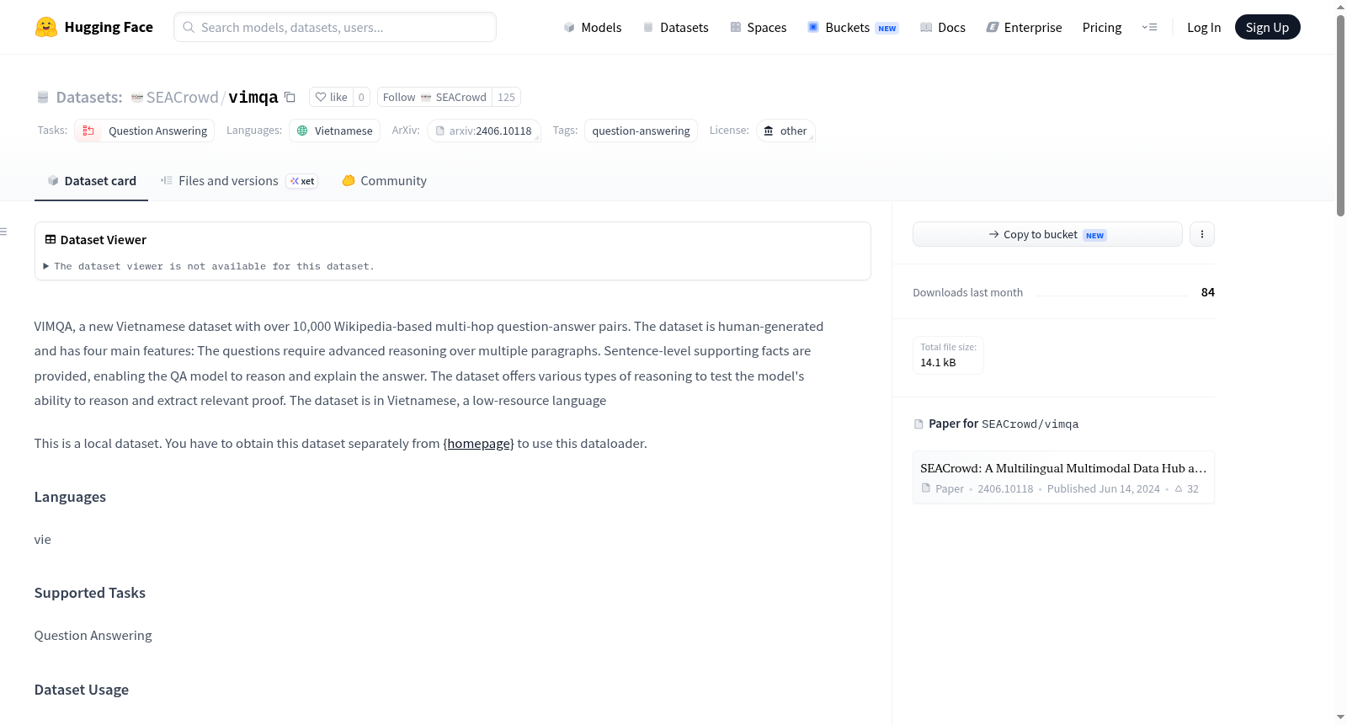Screen dimensions: 1347x725
Task: Click the page vertical scrollbar thumb
Action: tap(1340, 115)
